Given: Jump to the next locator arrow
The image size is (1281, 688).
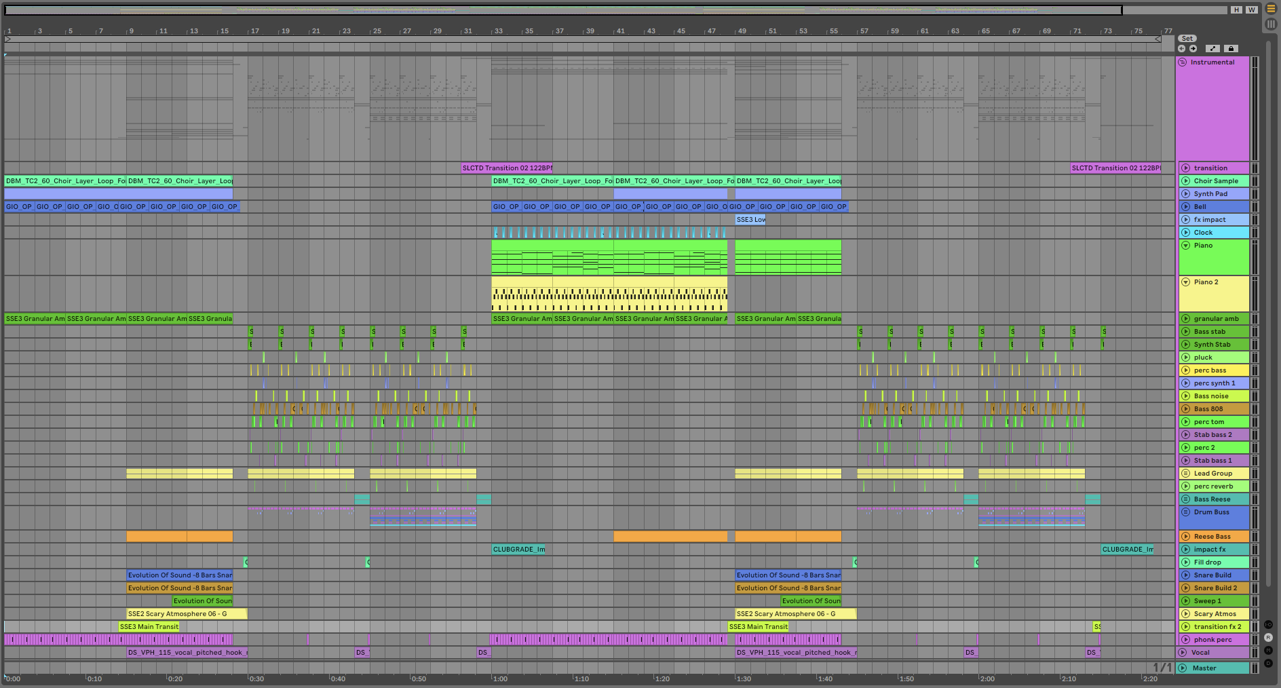Looking at the screenshot, I should (x=1193, y=49).
